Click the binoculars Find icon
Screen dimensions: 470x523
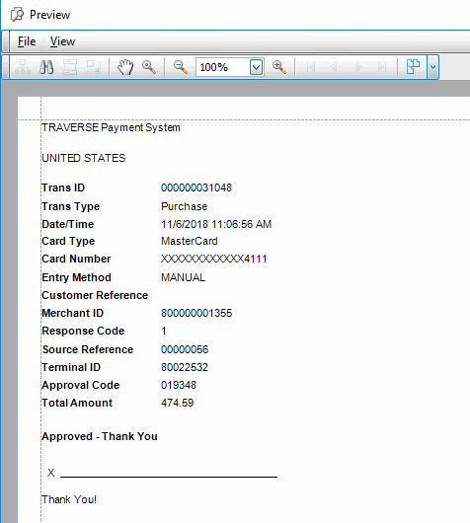pyautogui.click(x=46, y=67)
